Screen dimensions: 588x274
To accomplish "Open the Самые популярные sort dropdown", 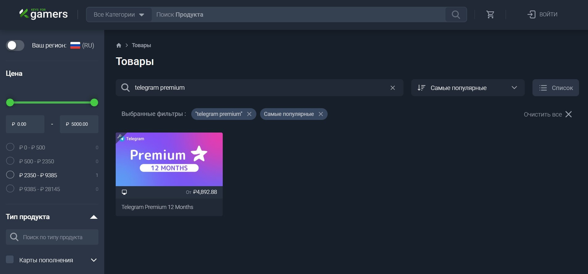I will click(468, 88).
